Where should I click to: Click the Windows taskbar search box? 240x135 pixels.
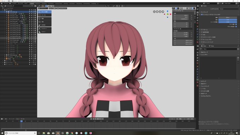20,133
